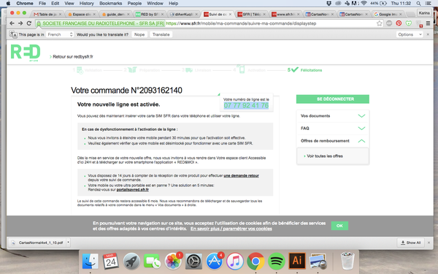Click the Karina profile button

click(424, 13)
